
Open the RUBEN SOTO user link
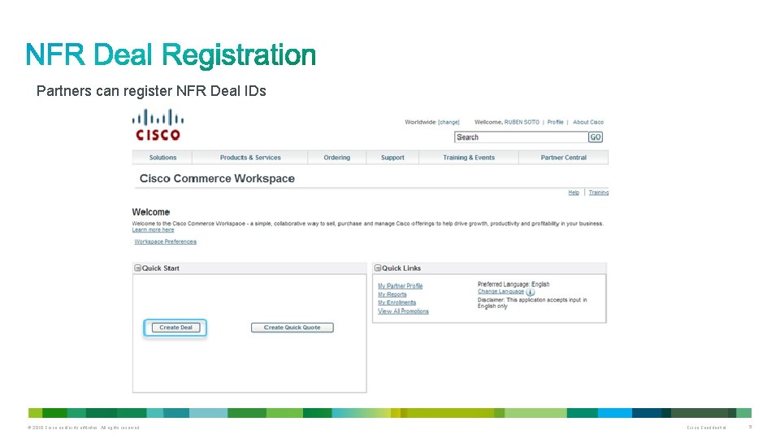pyautogui.click(x=522, y=122)
